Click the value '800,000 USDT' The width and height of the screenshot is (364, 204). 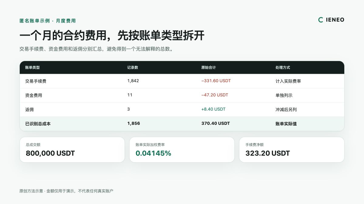(x=50, y=153)
